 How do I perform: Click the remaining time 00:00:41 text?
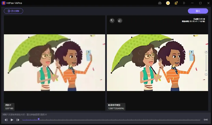coord(193,21)
